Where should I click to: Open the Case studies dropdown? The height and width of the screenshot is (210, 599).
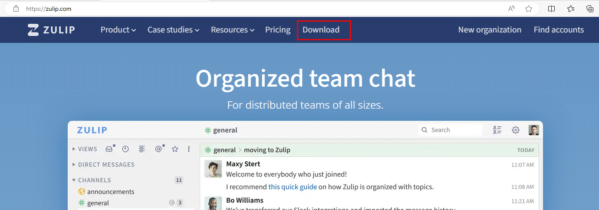pos(173,30)
